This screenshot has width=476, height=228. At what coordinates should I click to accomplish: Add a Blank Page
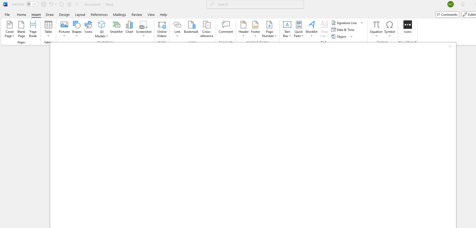[x=21, y=29]
